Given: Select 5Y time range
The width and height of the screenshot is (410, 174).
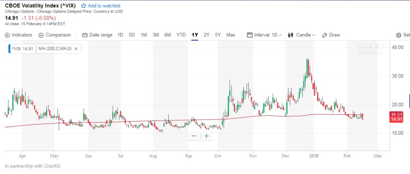Looking at the screenshot, I should (218, 35).
